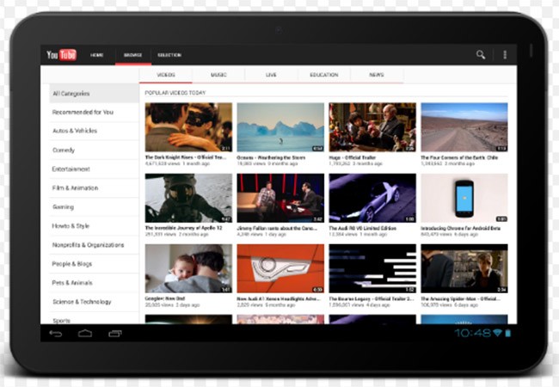Switch to the Music sub-tab
This screenshot has height=387, width=559.
click(218, 75)
